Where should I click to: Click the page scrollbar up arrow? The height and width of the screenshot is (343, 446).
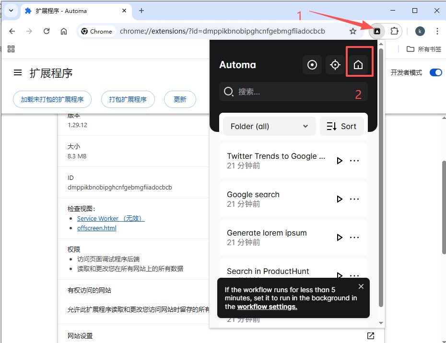tap(444, 118)
